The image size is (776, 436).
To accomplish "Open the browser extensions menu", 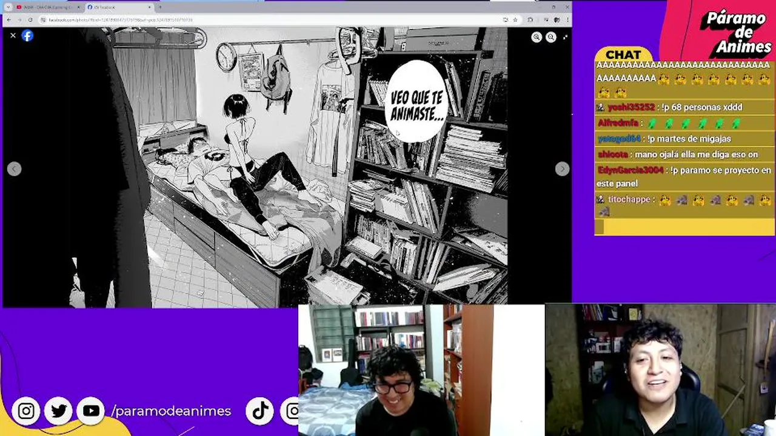I will click(530, 20).
